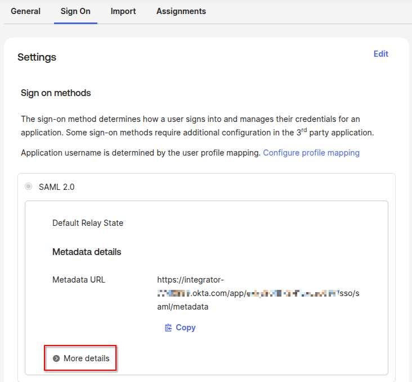Select the Sign On tab

tap(75, 11)
